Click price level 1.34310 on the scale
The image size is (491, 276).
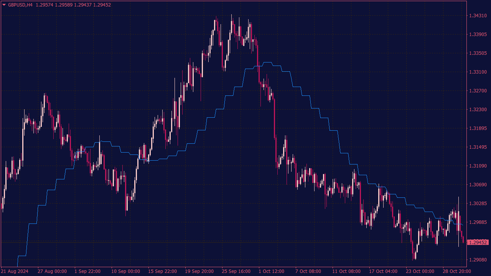point(478,16)
